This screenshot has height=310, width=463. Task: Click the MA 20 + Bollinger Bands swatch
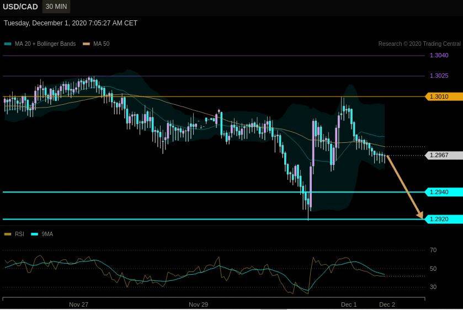[8, 44]
